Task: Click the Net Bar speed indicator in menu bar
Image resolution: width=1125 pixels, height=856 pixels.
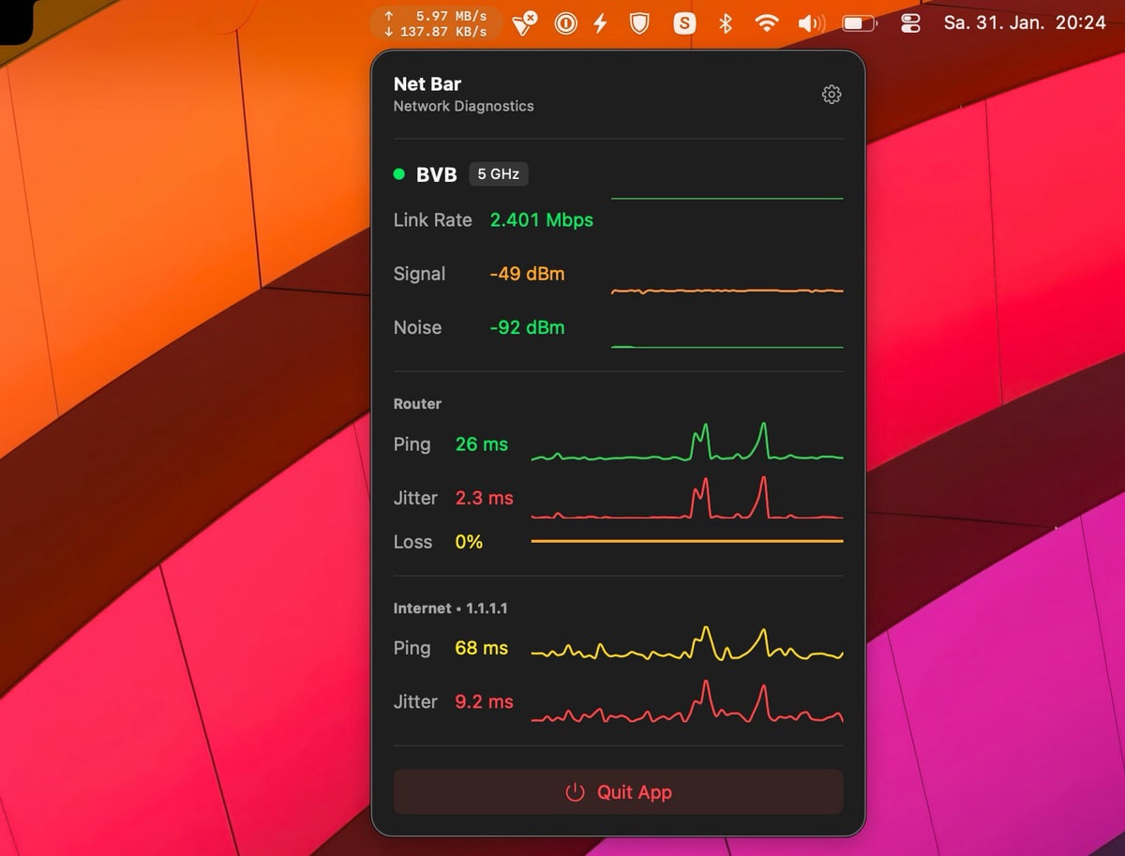Action: click(436, 23)
